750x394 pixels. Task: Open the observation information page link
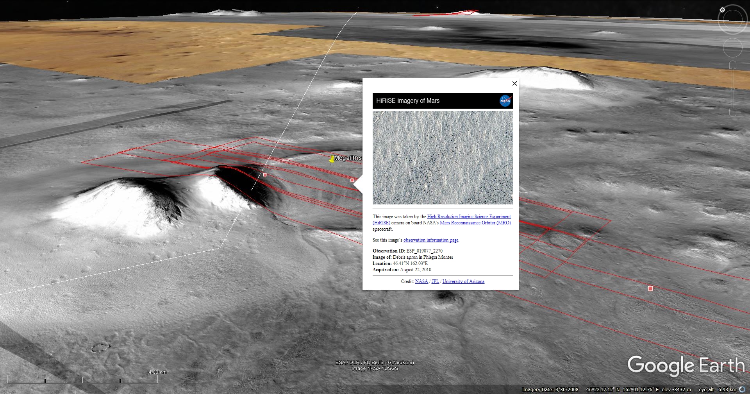431,240
